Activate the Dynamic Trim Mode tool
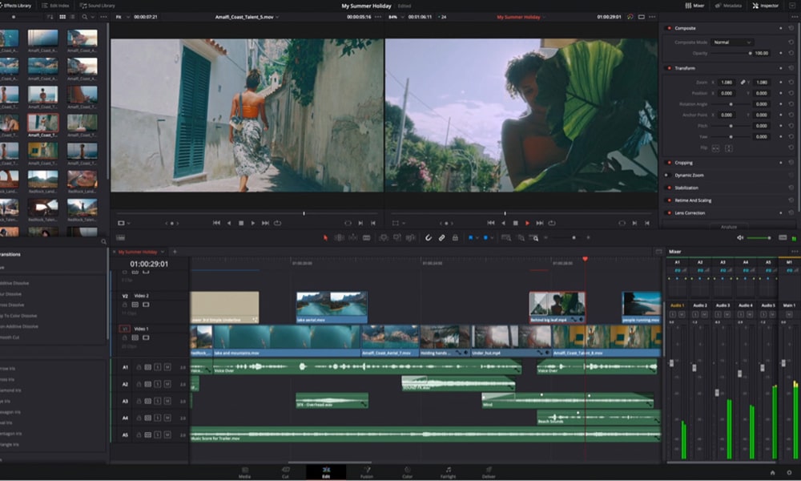Viewport: 801px width, 481px height. (353, 237)
